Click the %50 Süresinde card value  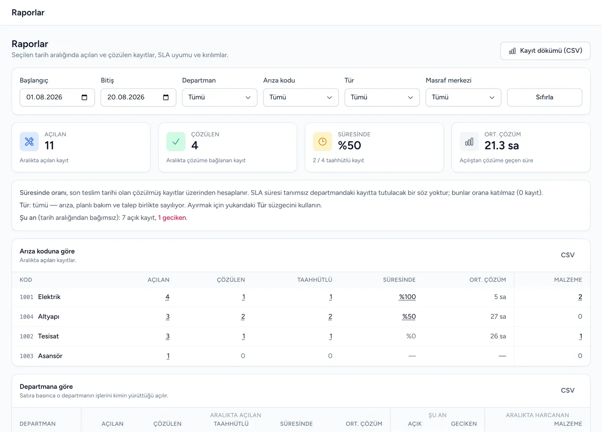pos(349,145)
